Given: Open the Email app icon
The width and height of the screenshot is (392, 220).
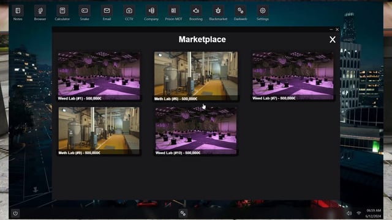Looking at the screenshot, I should click(107, 11).
